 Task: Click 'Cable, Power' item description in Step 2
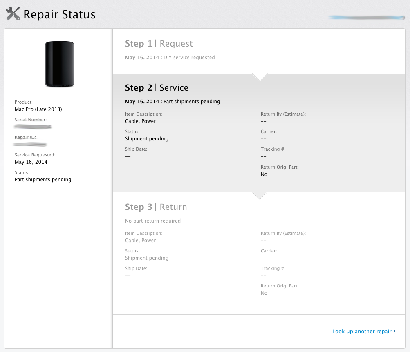point(141,121)
